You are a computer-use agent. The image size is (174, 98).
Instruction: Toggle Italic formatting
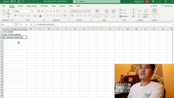[x=19, y=16]
